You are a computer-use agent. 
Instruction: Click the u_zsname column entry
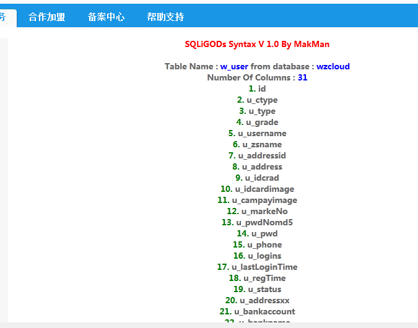[262, 144]
